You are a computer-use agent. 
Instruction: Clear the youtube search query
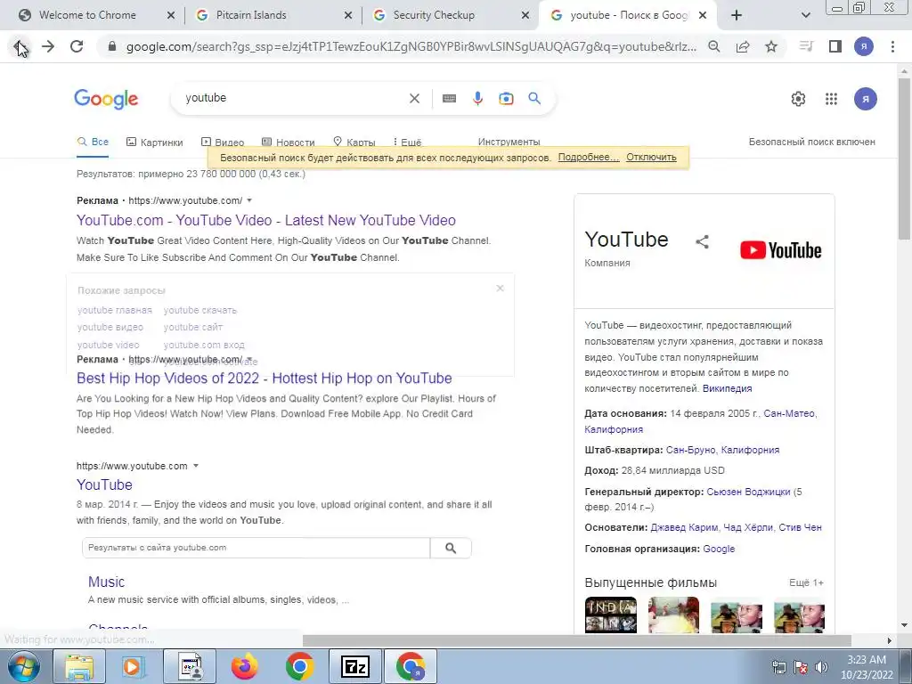coord(414,98)
